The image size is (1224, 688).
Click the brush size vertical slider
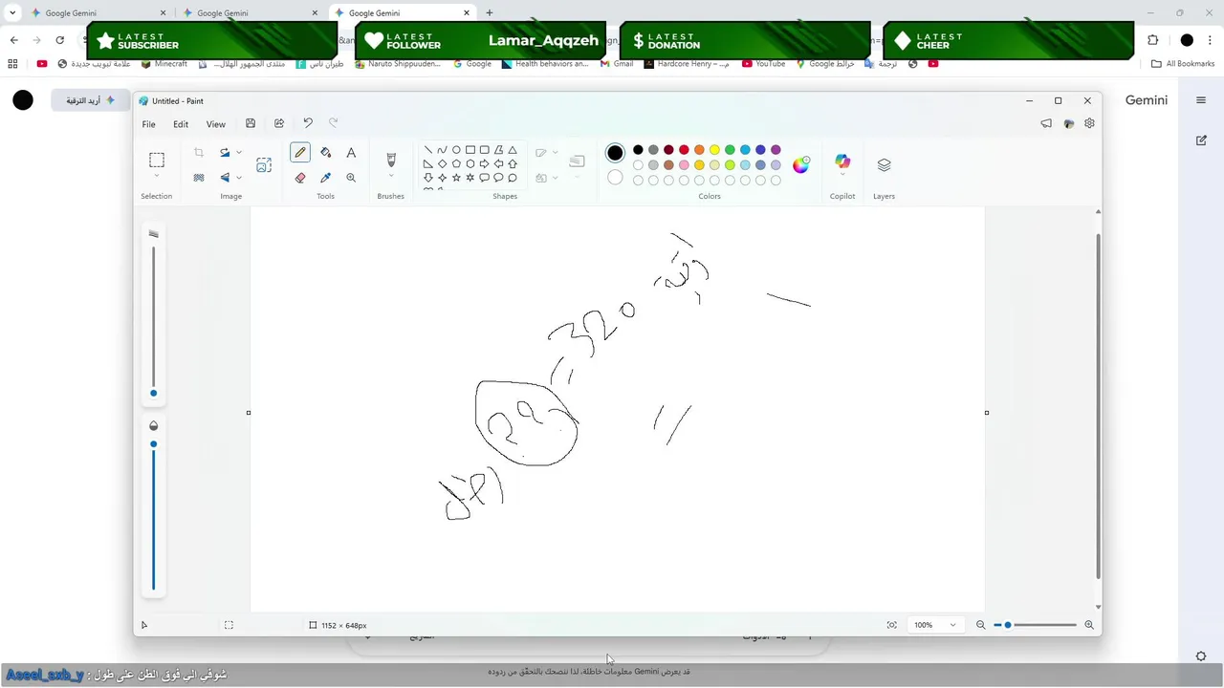click(x=153, y=320)
